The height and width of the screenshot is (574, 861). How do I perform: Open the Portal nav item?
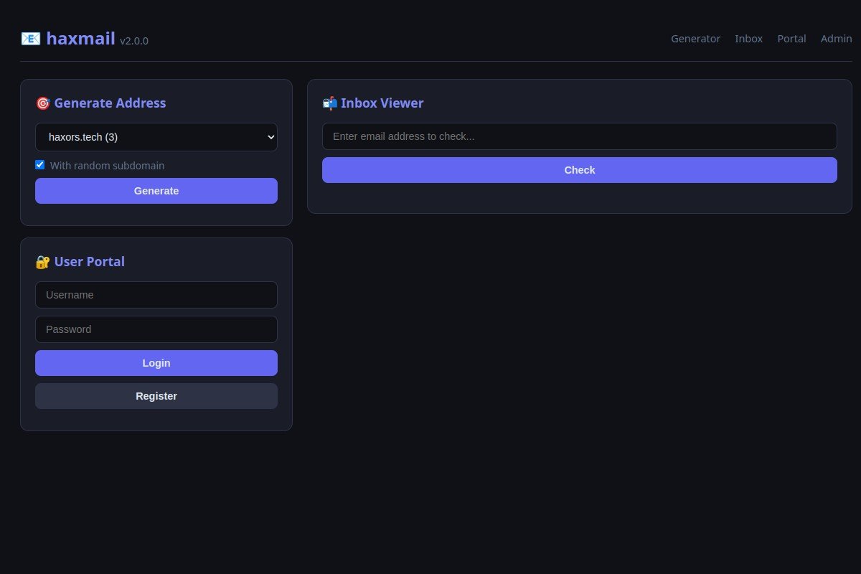[791, 39]
